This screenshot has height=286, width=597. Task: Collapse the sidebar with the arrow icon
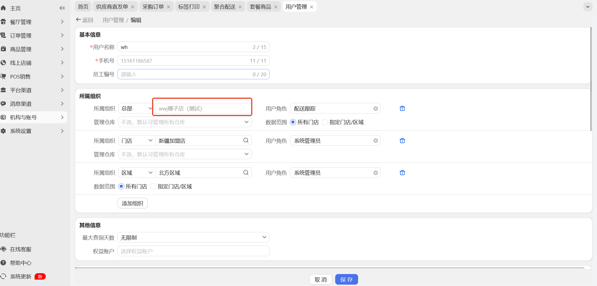pyautogui.click(x=62, y=8)
